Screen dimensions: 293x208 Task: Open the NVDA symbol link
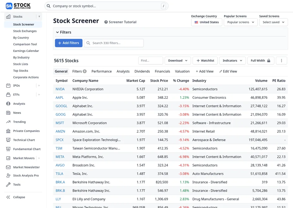60,89
